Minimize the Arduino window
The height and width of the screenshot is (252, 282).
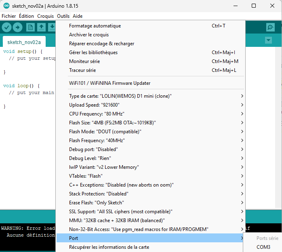(x=236, y=6)
